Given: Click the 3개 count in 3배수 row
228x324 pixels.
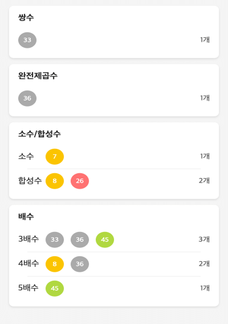Looking at the screenshot, I should click(x=204, y=239).
